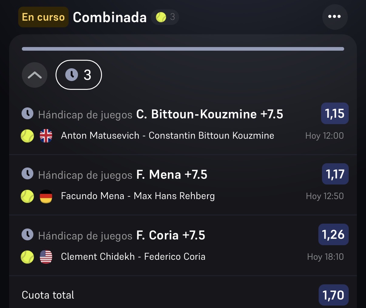Click the USA flag icon in Coria match
Viewport: 366px width, 308px height.
pos(46,257)
